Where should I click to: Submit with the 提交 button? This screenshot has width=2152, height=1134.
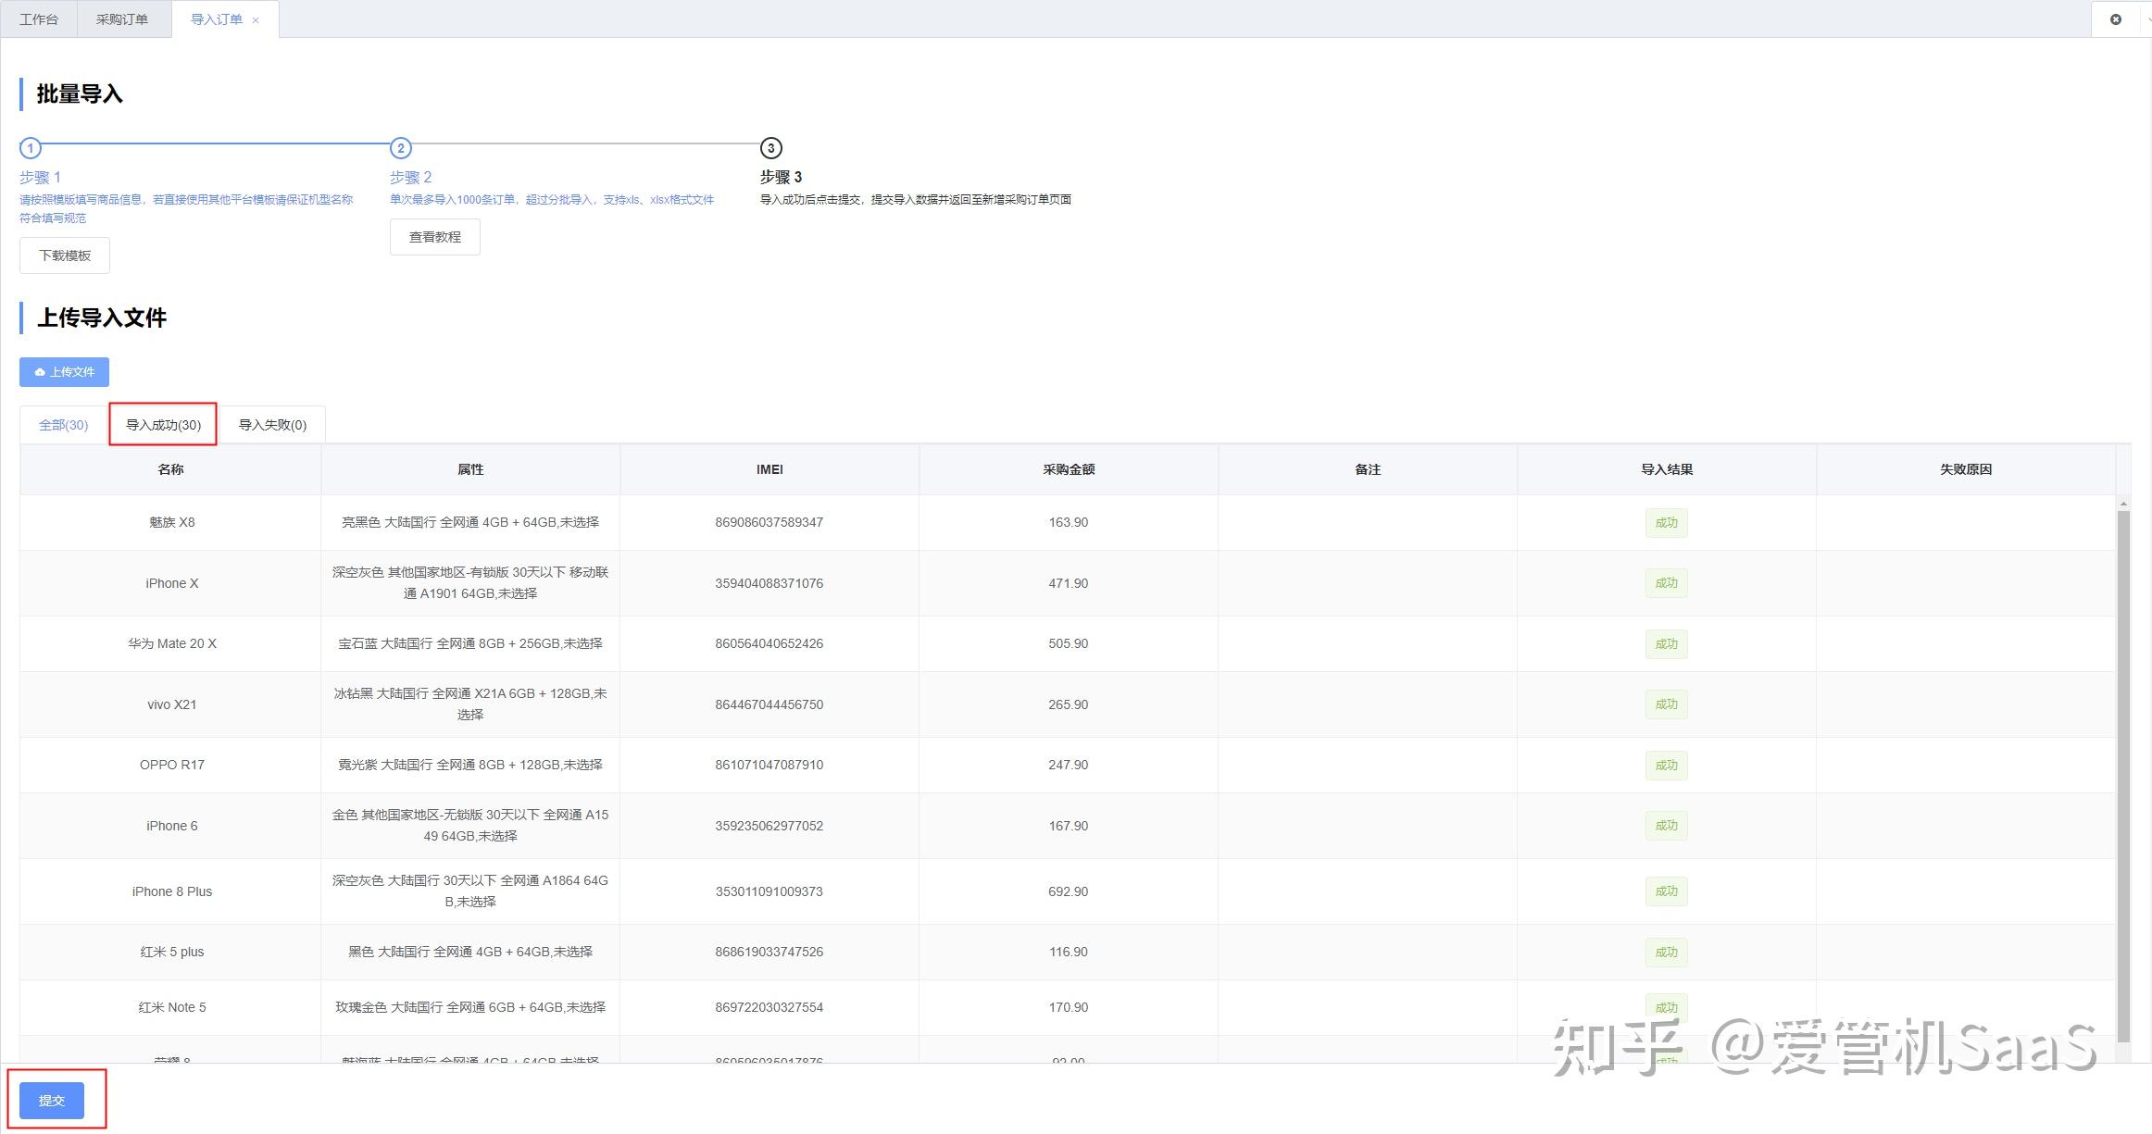point(52,1101)
